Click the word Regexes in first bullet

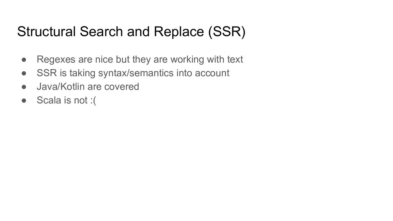(x=56, y=59)
